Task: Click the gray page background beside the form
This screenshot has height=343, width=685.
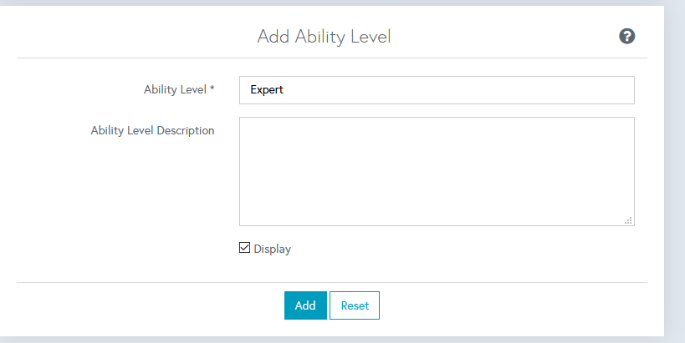Action: point(674,167)
